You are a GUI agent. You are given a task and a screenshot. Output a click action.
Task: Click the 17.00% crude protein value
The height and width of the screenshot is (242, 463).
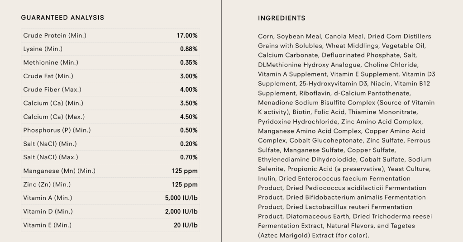coord(187,35)
